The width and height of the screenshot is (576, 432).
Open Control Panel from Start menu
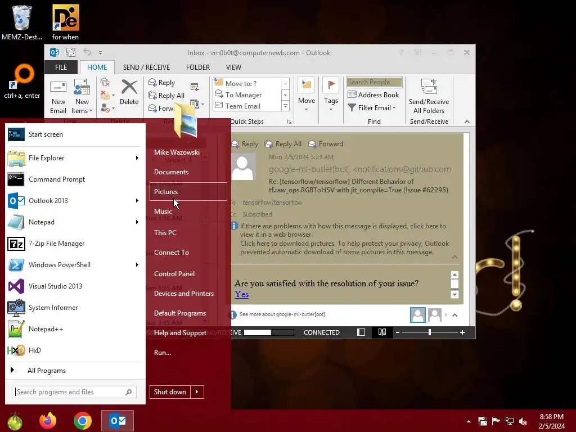pyautogui.click(x=174, y=274)
